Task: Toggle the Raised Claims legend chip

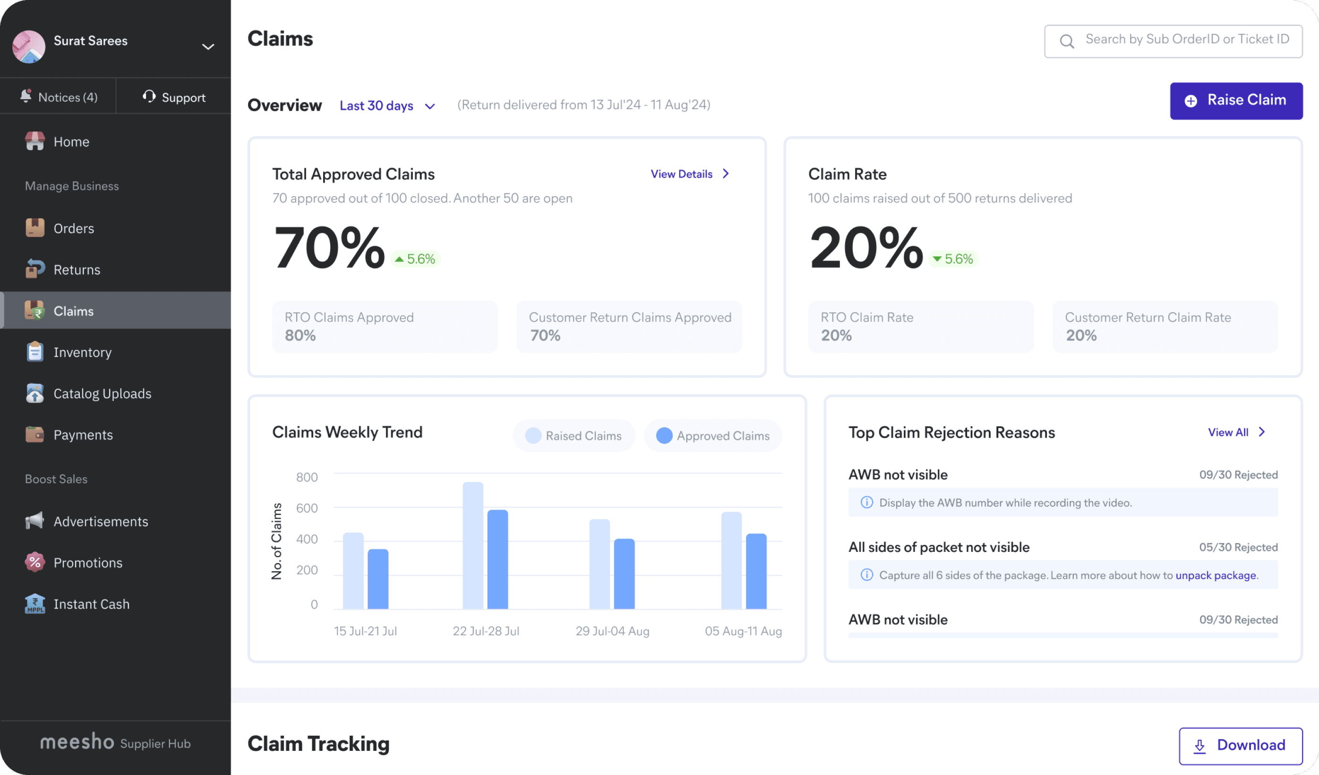Action: click(574, 436)
